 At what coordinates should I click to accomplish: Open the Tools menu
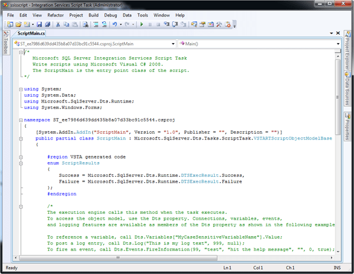[x=142, y=15]
